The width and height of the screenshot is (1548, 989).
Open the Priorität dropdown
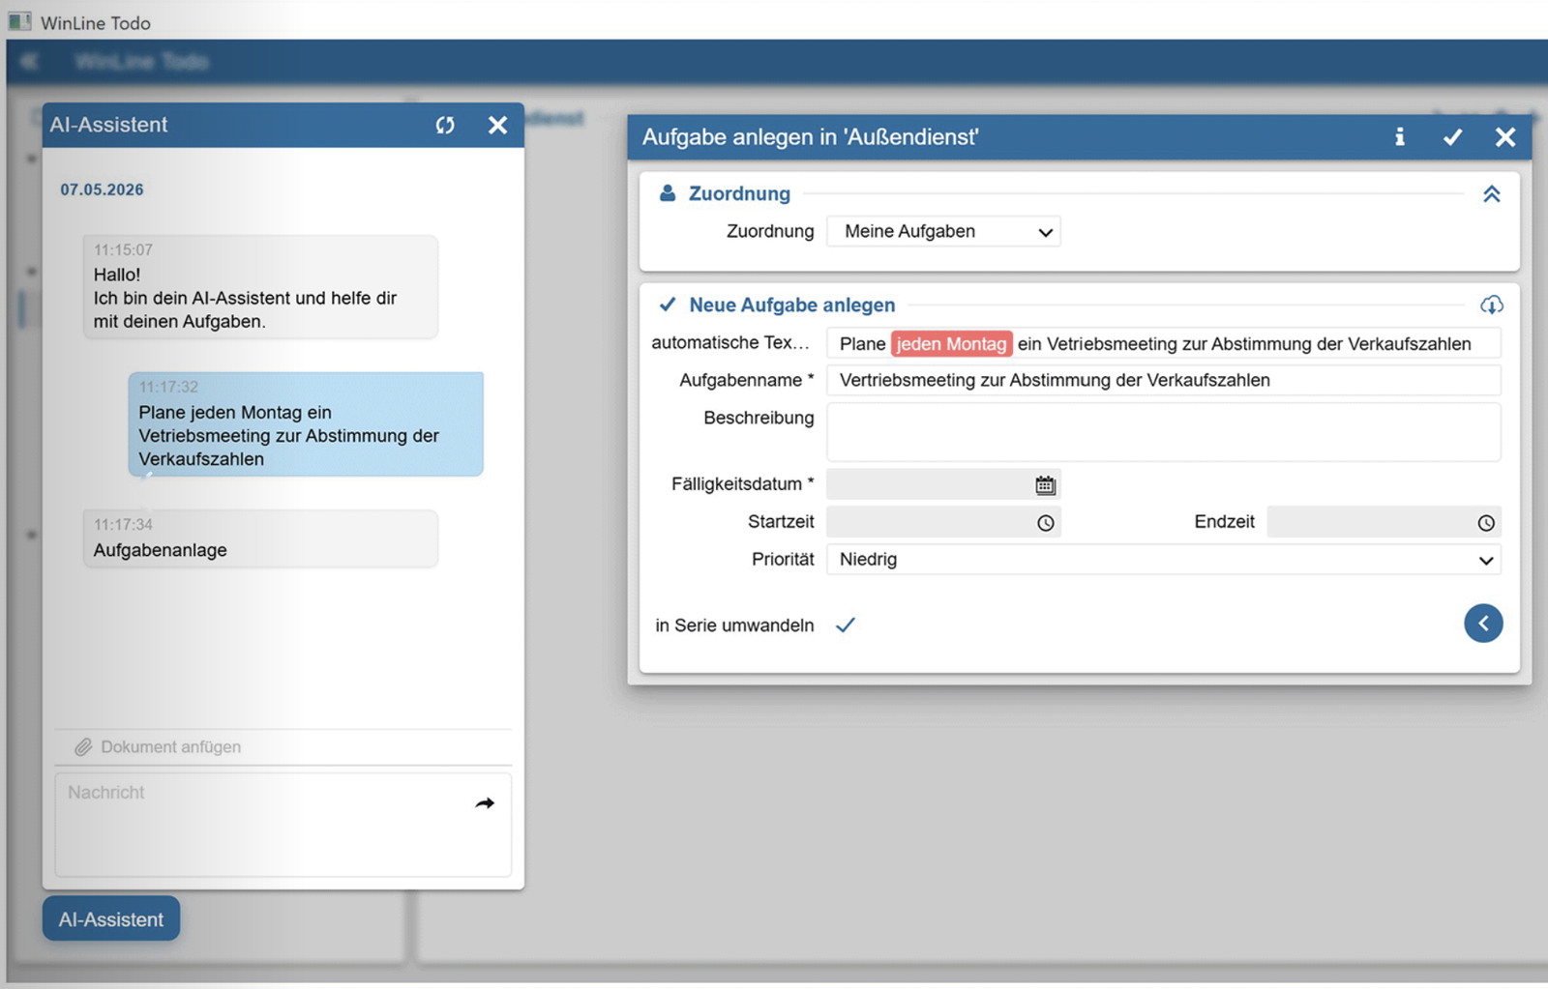[1164, 560]
